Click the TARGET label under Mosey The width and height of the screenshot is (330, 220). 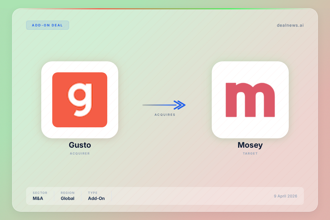point(250,153)
